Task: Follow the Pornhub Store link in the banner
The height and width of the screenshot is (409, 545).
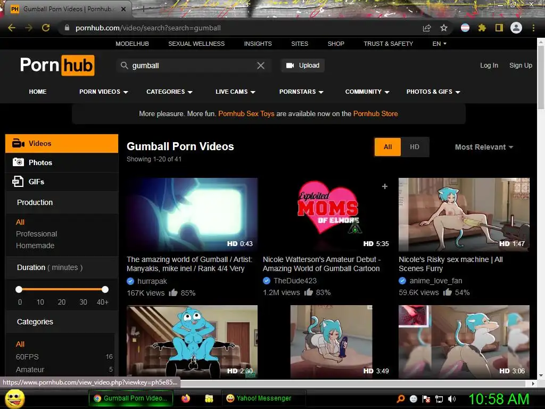Action: (x=375, y=114)
